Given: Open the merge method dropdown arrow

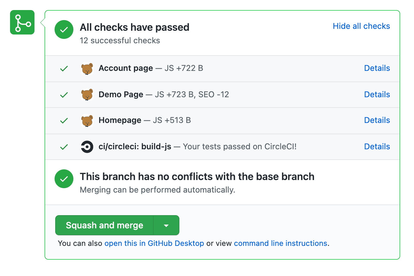Looking at the screenshot, I should click(166, 225).
